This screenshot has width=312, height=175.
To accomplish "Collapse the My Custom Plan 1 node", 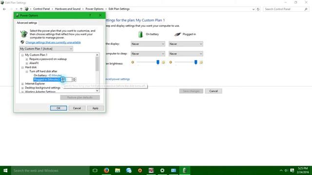I will [22, 55].
